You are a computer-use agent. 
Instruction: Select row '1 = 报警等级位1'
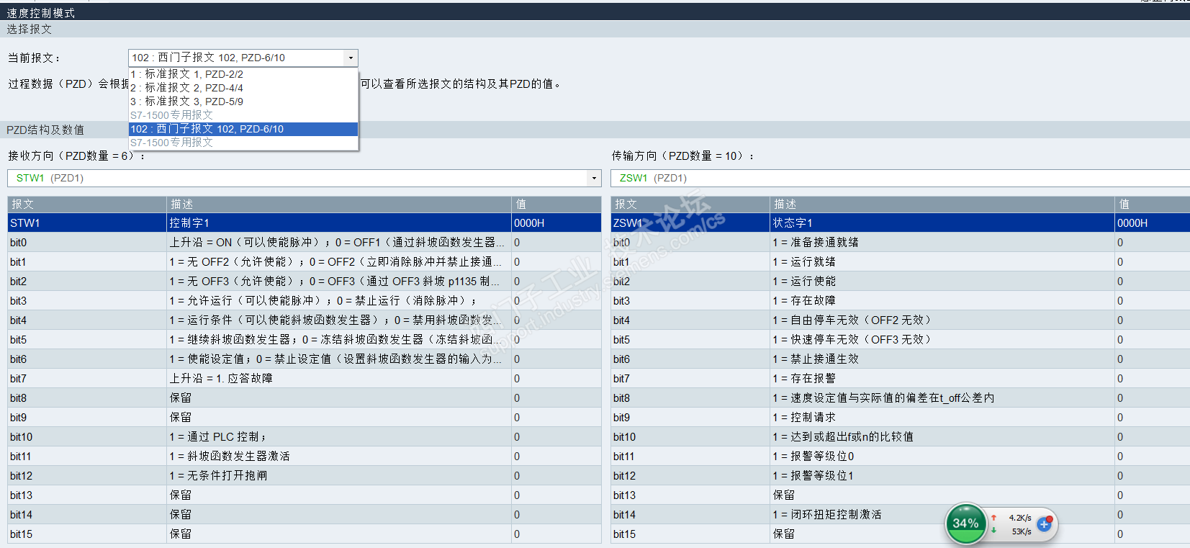(x=901, y=476)
